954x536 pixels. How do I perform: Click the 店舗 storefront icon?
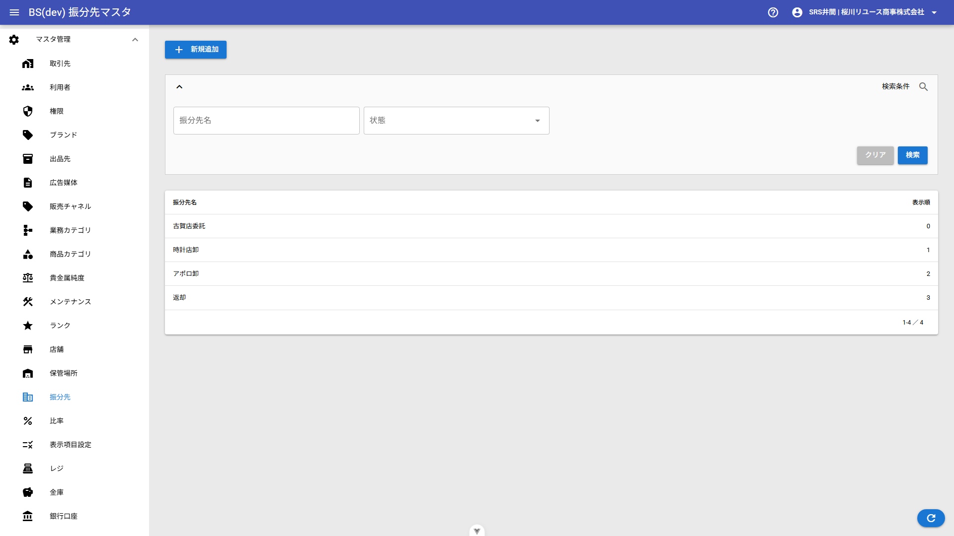point(28,349)
